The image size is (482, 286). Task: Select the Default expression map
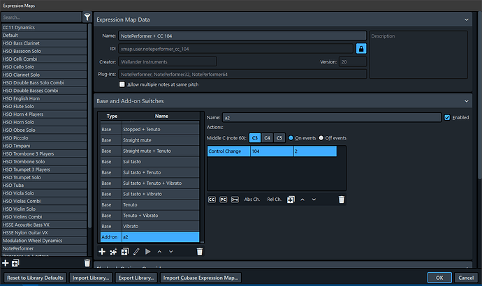[44, 36]
